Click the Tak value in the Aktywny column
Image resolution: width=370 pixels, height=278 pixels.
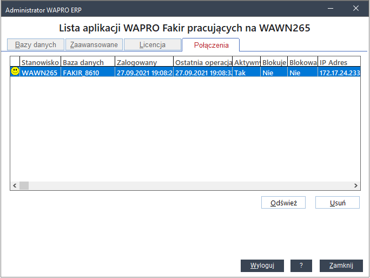[x=247, y=72]
